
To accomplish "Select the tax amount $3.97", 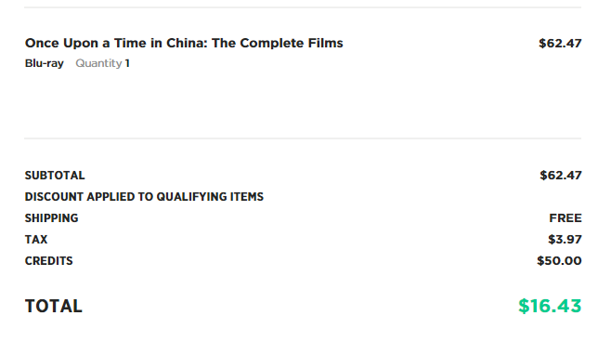I will pos(565,240).
